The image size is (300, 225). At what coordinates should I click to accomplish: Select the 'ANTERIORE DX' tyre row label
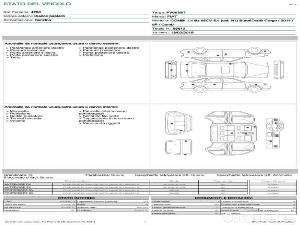coord(17,184)
